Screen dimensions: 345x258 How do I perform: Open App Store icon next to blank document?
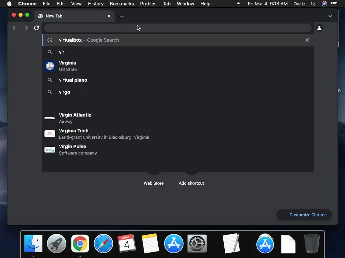(265, 244)
